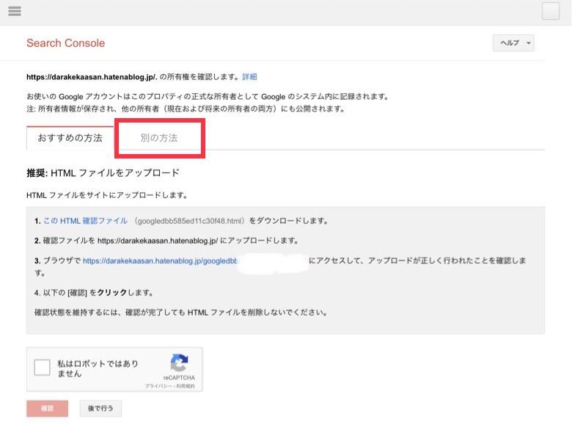Viewport: 572px width, 441px height.
Task: Open the ヘルプ dropdown
Action: coord(513,43)
